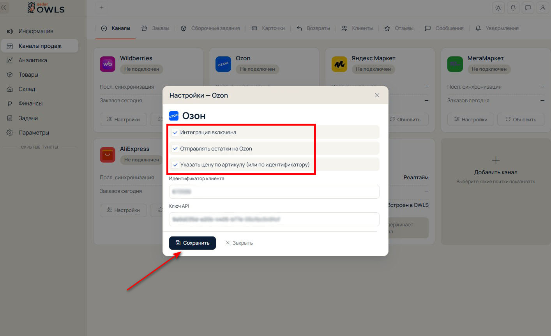Open user profile icon
Screen dimensions: 551x336
(542, 8)
